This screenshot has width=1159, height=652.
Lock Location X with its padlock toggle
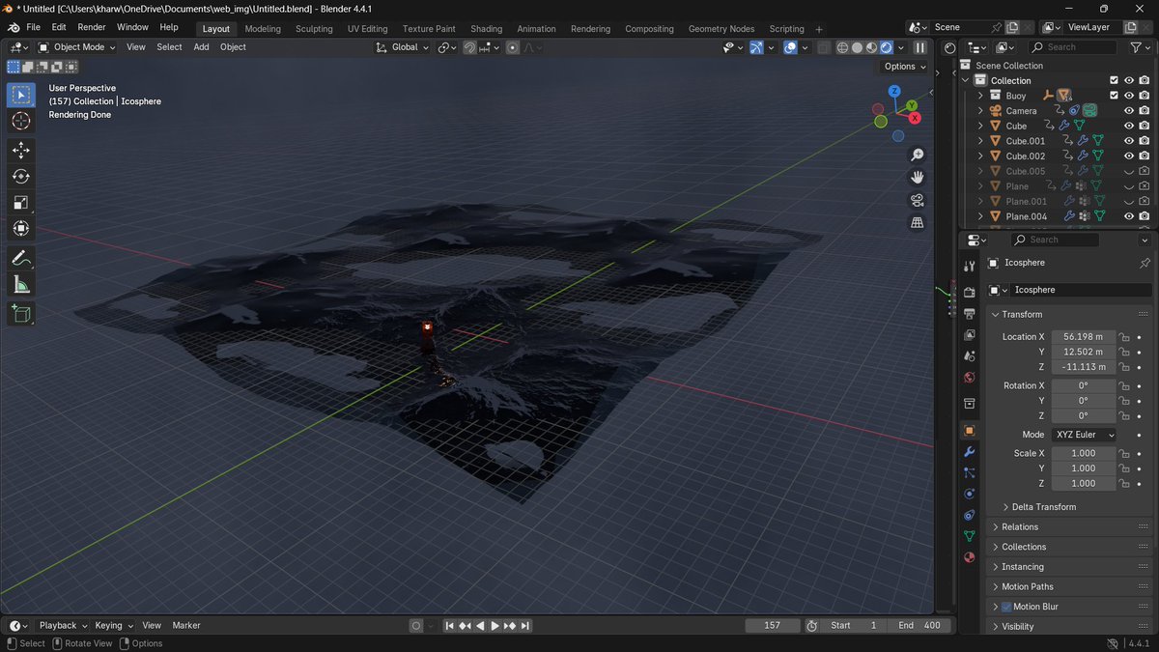[1125, 337]
